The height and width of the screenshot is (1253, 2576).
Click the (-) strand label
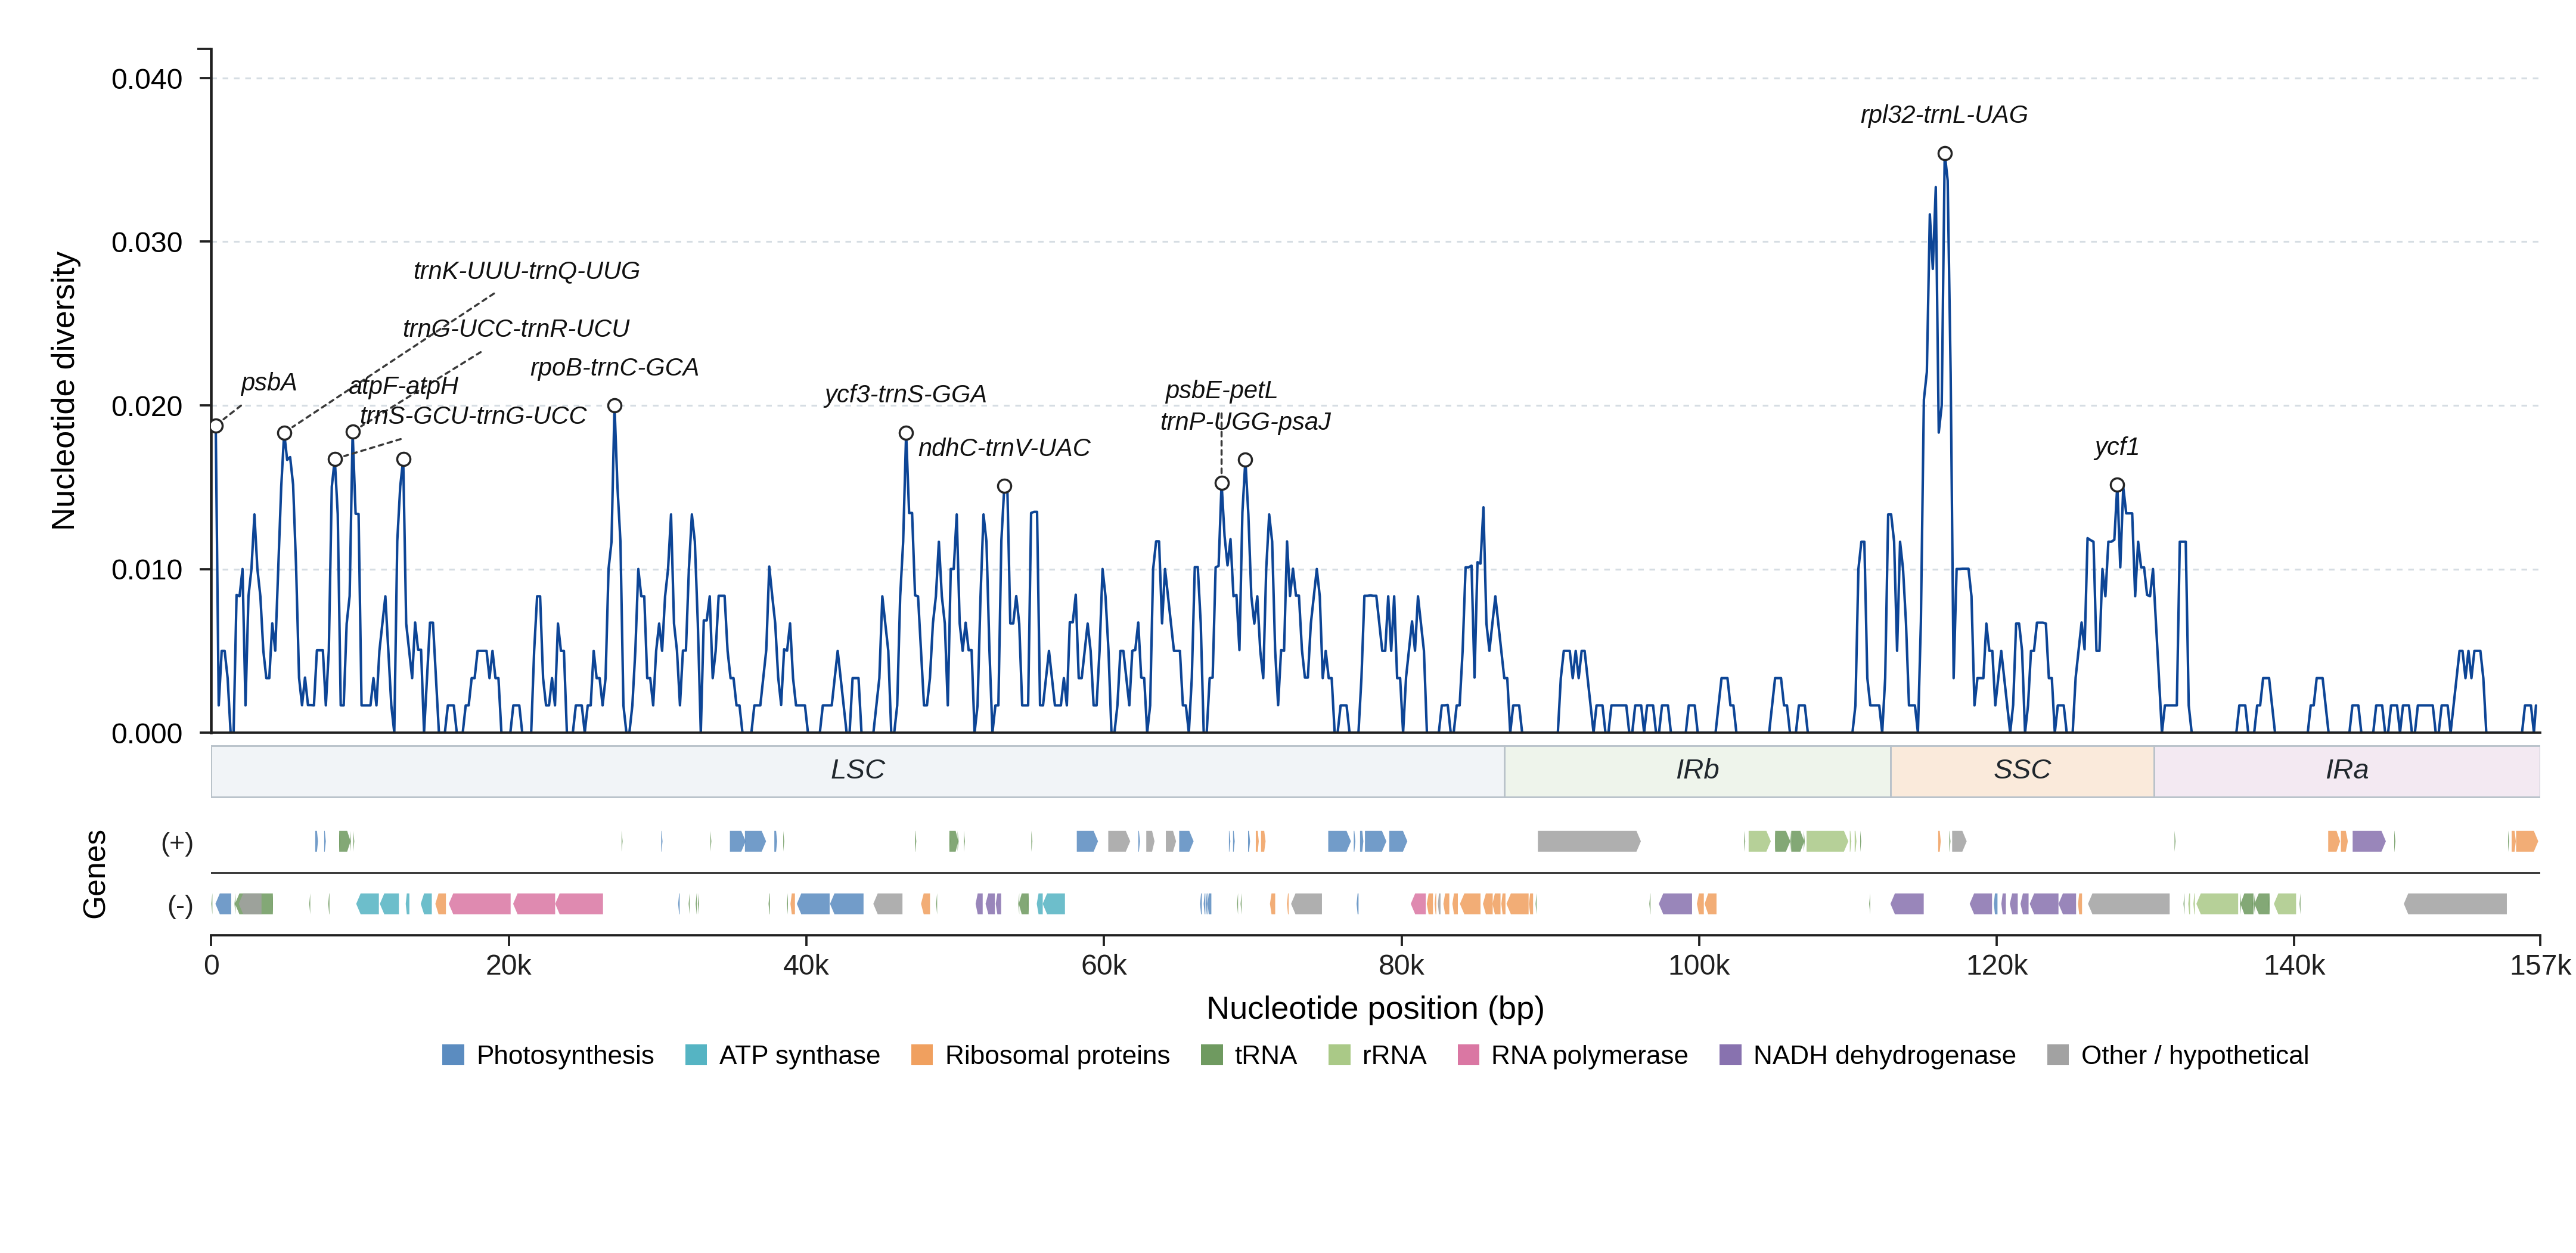click(180, 906)
